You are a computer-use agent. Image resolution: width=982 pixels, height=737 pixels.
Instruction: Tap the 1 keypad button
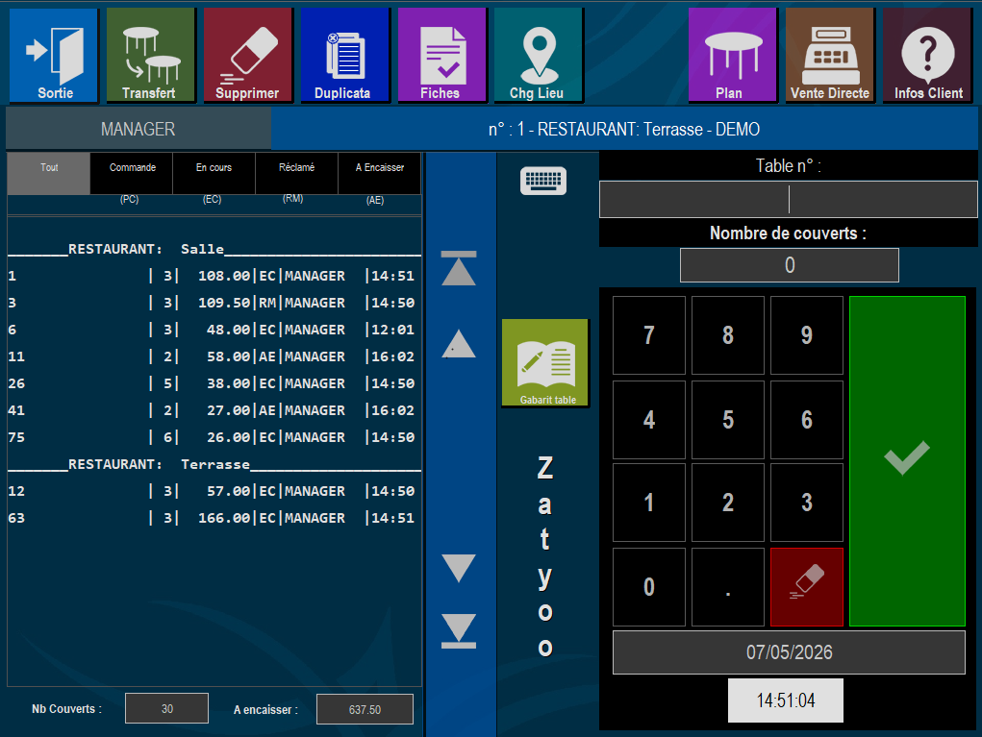(649, 503)
